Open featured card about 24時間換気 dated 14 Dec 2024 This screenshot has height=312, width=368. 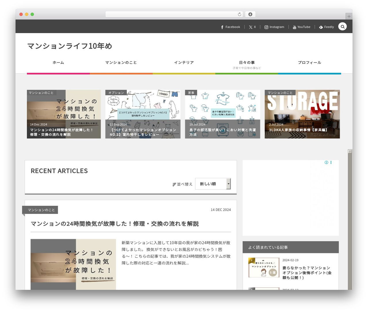click(x=64, y=114)
